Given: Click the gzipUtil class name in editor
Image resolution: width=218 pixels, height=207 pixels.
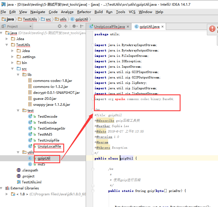Looking at the screenshot, I should [127, 158].
